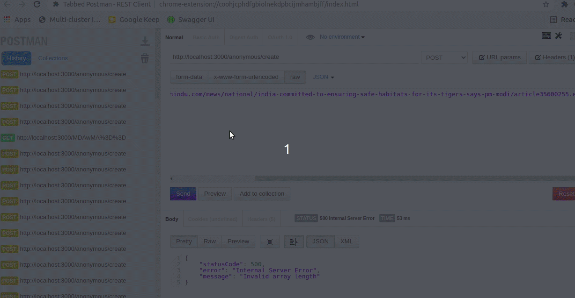575x298 pixels.
Task: Open the JSON body type dropdown
Action: [x=324, y=77]
